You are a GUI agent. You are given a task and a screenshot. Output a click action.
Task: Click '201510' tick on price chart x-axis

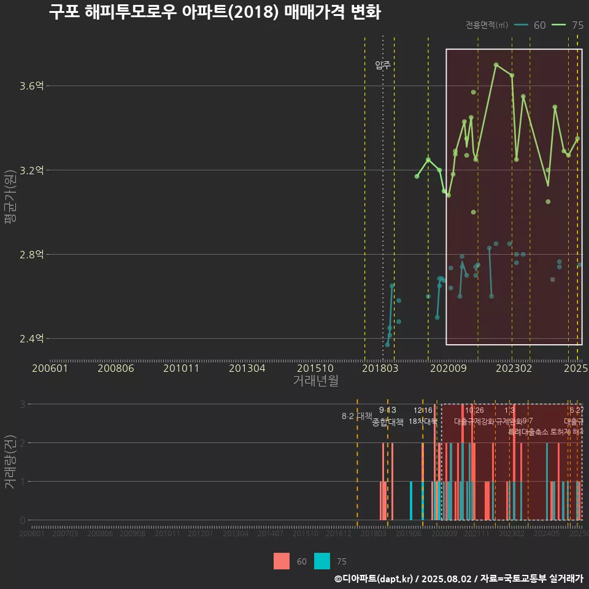click(315, 368)
